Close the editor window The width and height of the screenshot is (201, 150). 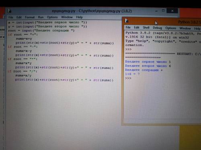click(x=172, y=11)
